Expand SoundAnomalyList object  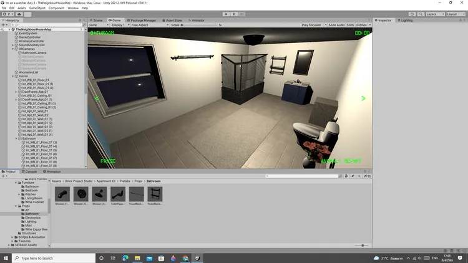[13, 45]
